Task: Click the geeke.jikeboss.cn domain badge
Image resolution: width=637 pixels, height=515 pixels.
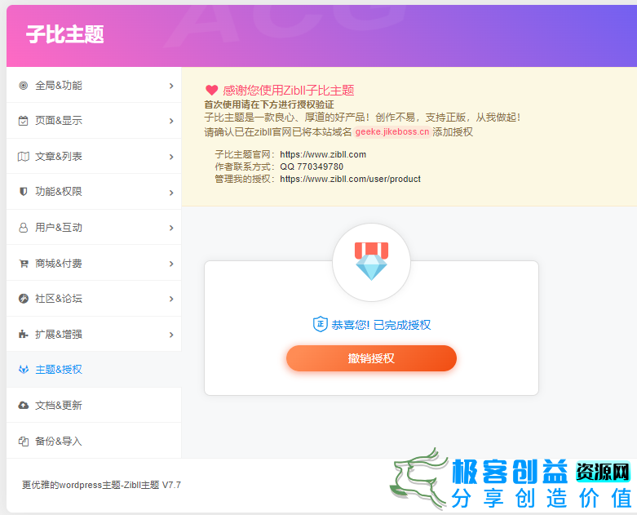Action: [x=392, y=131]
